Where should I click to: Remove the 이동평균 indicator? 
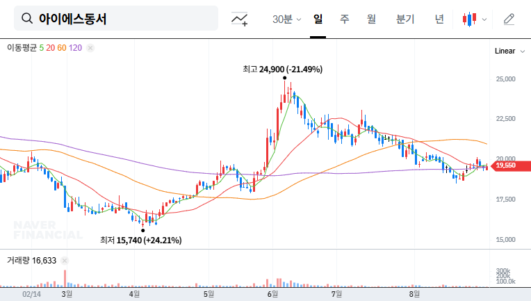click(x=90, y=48)
